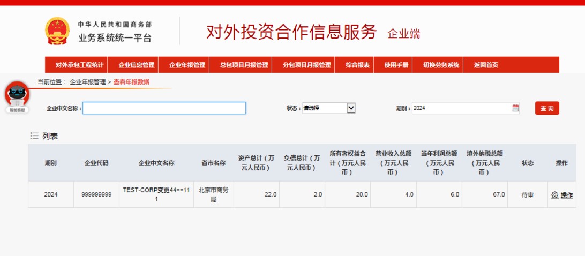Click the 对外投资合作信息服务 title
This screenshot has width=585, height=256.
pyautogui.click(x=292, y=32)
